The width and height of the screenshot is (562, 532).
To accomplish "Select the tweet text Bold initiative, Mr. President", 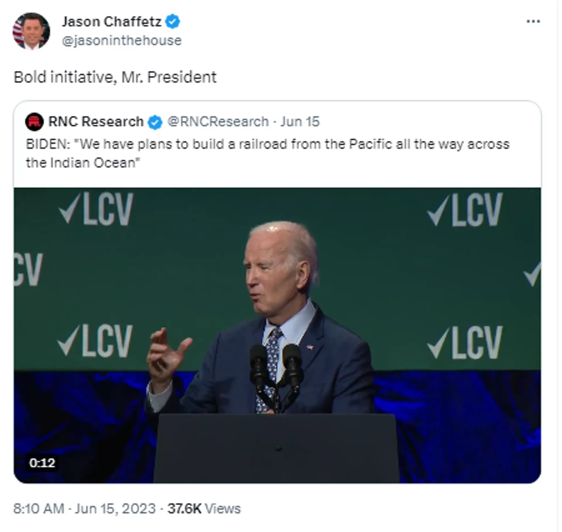I will coord(115,77).
